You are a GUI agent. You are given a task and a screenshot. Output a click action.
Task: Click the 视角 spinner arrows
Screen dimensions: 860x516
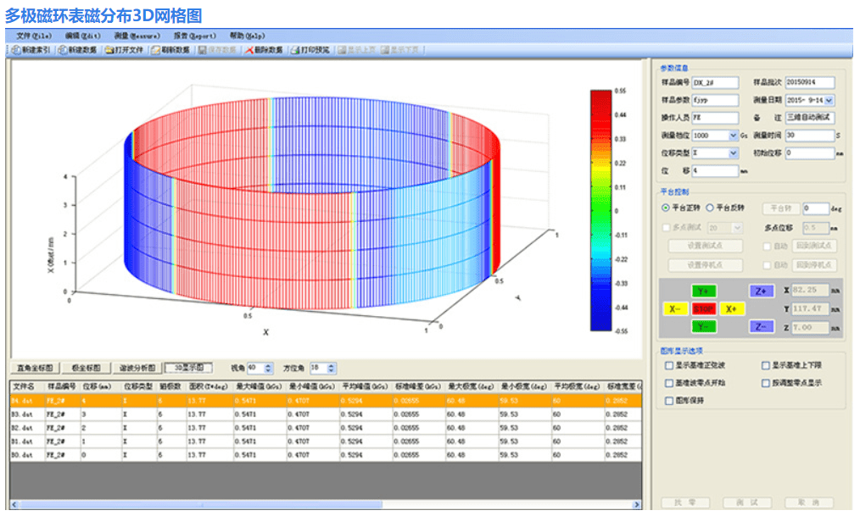(x=268, y=368)
